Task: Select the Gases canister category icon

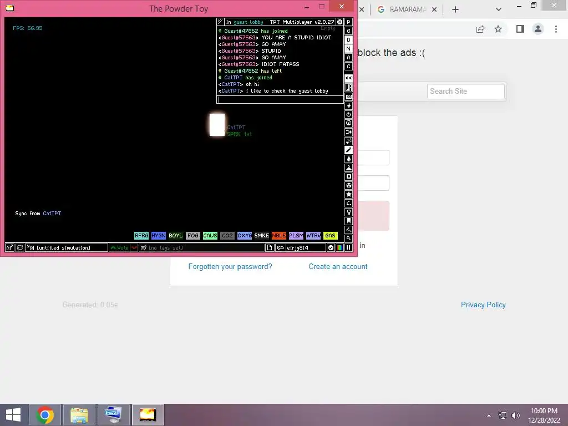Action: click(x=348, y=150)
